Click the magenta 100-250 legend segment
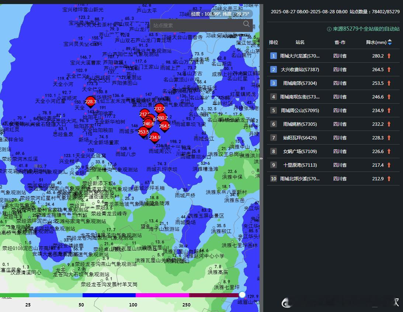Screen dimensions: 403x312 click(162, 295)
